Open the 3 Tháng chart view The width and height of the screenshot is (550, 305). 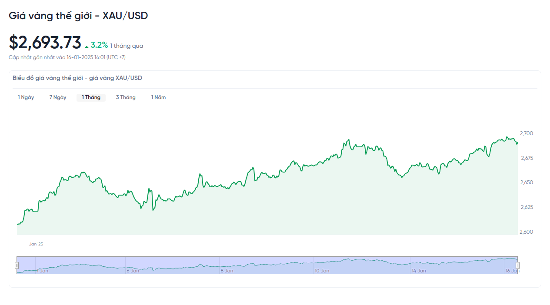[x=126, y=97]
